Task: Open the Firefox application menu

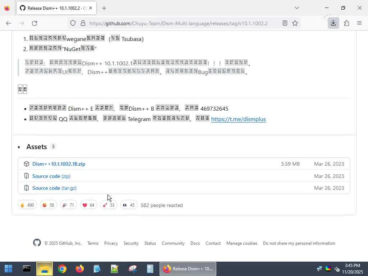Action: tap(359, 23)
